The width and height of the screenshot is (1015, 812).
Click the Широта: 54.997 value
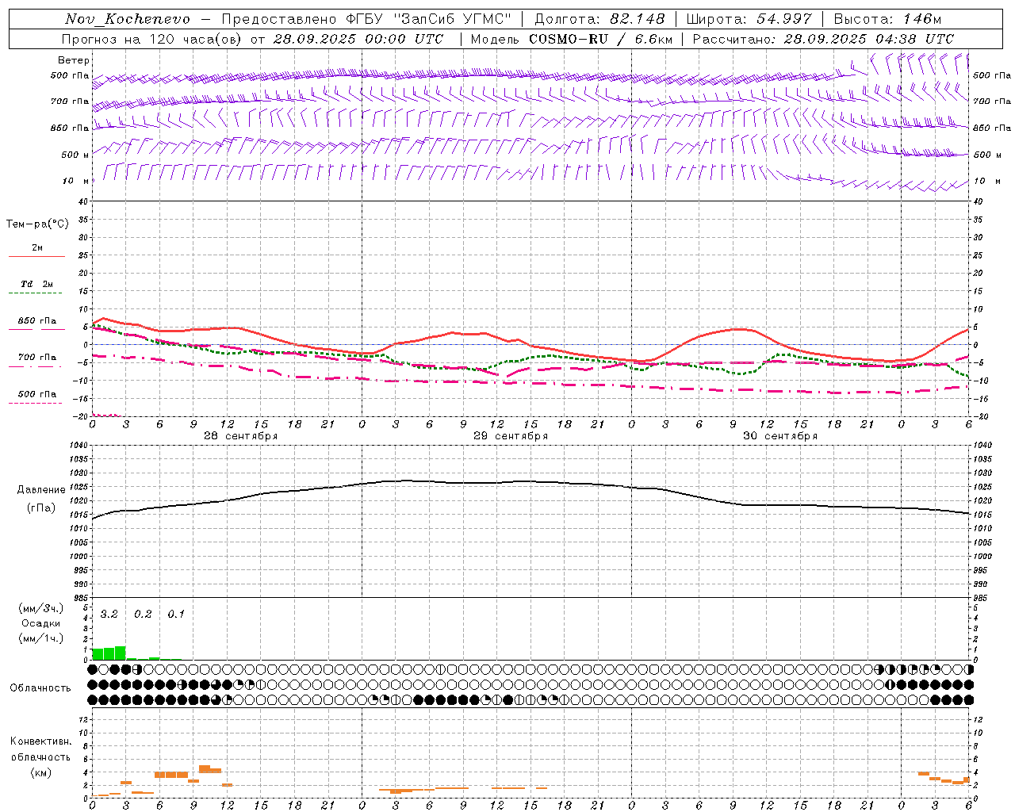click(x=749, y=19)
